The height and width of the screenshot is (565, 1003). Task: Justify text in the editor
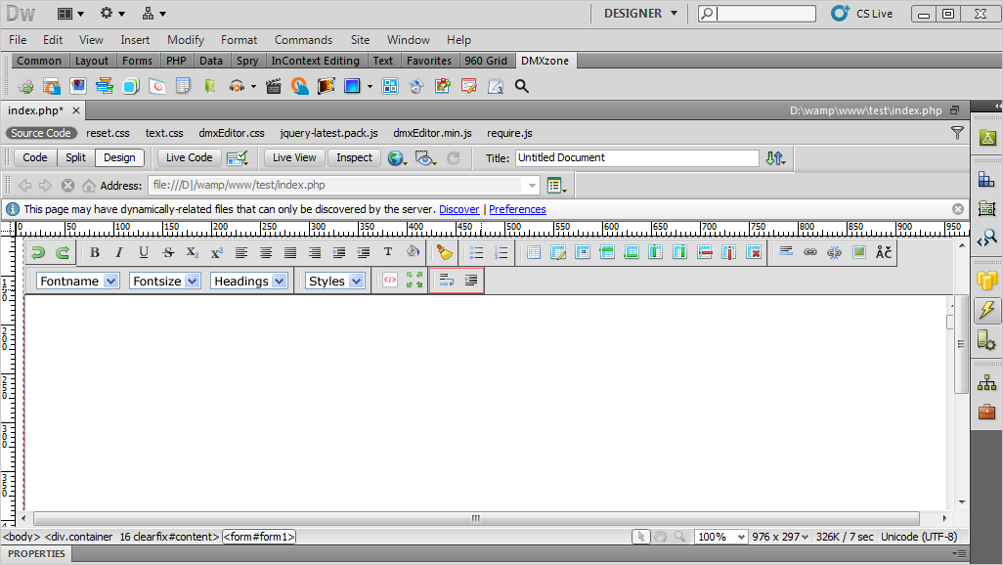tap(289, 253)
